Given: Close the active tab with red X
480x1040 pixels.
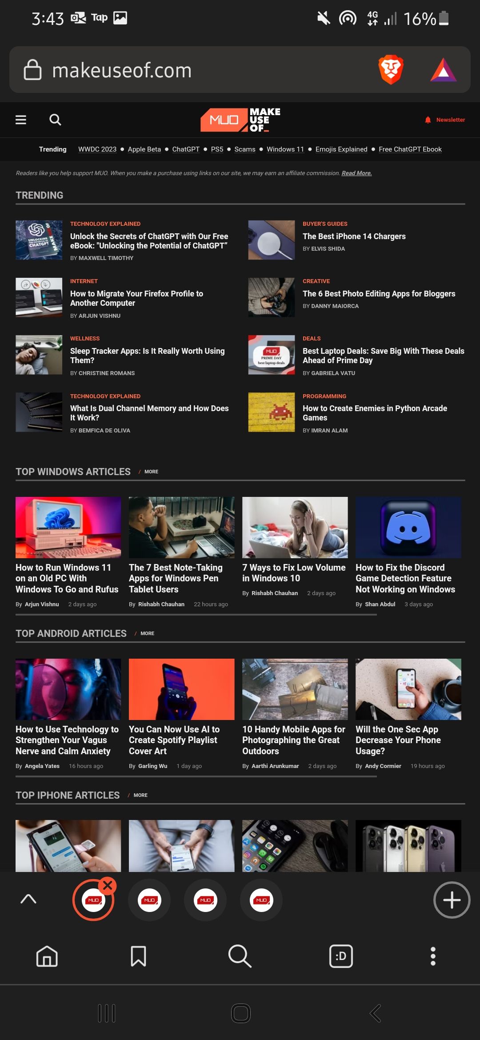Looking at the screenshot, I should 108,885.
